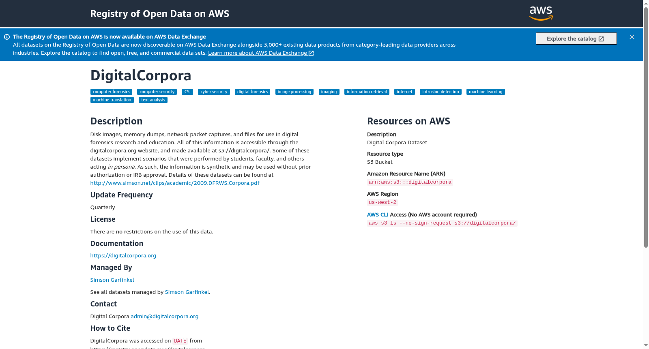Screen dimensions: 649x349
Task: Click the Contact heading
Action: [103, 304]
